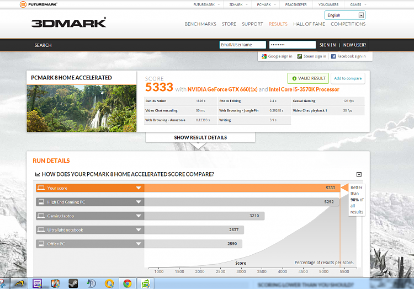Click the chart icon beside score comparison heading
Image resolution: width=414 pixels, height=289 pixels.
pyautogui.click(x=38, y=174)
